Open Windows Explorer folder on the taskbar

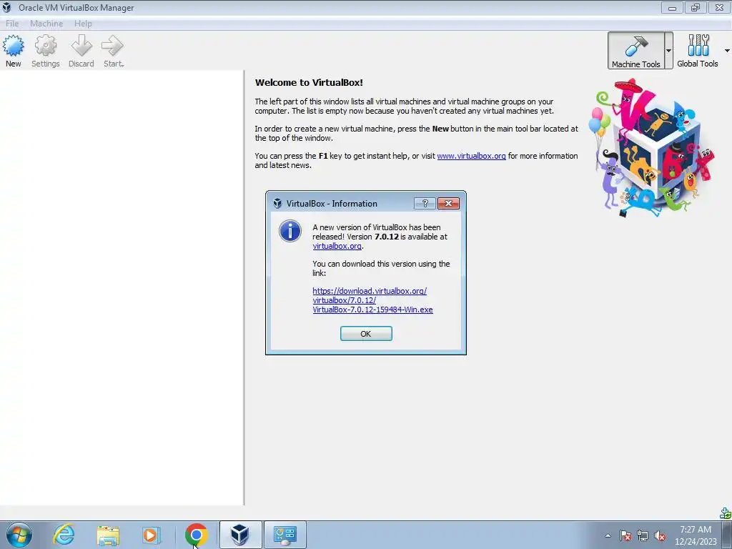[108, 535]
